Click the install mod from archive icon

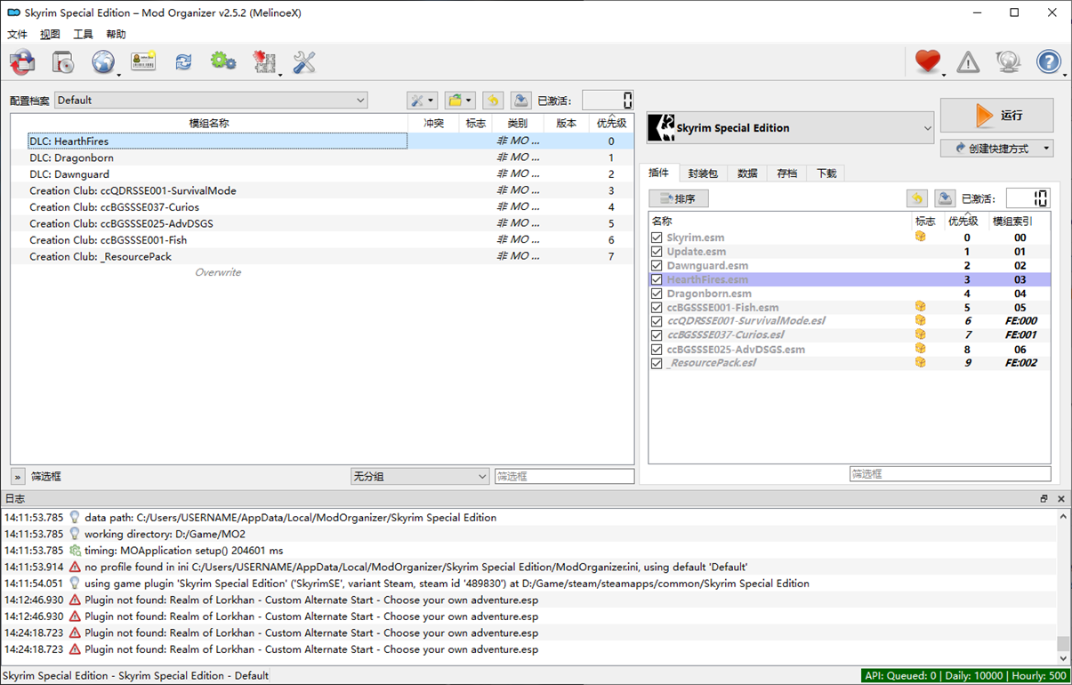click(63, 62)
